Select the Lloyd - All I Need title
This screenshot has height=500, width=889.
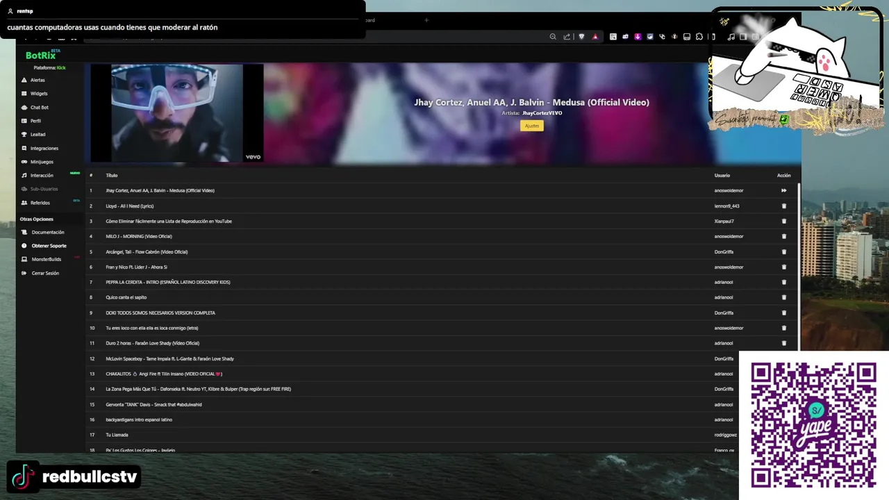tap(130, 206)
